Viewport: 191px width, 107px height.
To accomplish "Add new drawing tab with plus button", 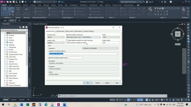I will point(19,21).
